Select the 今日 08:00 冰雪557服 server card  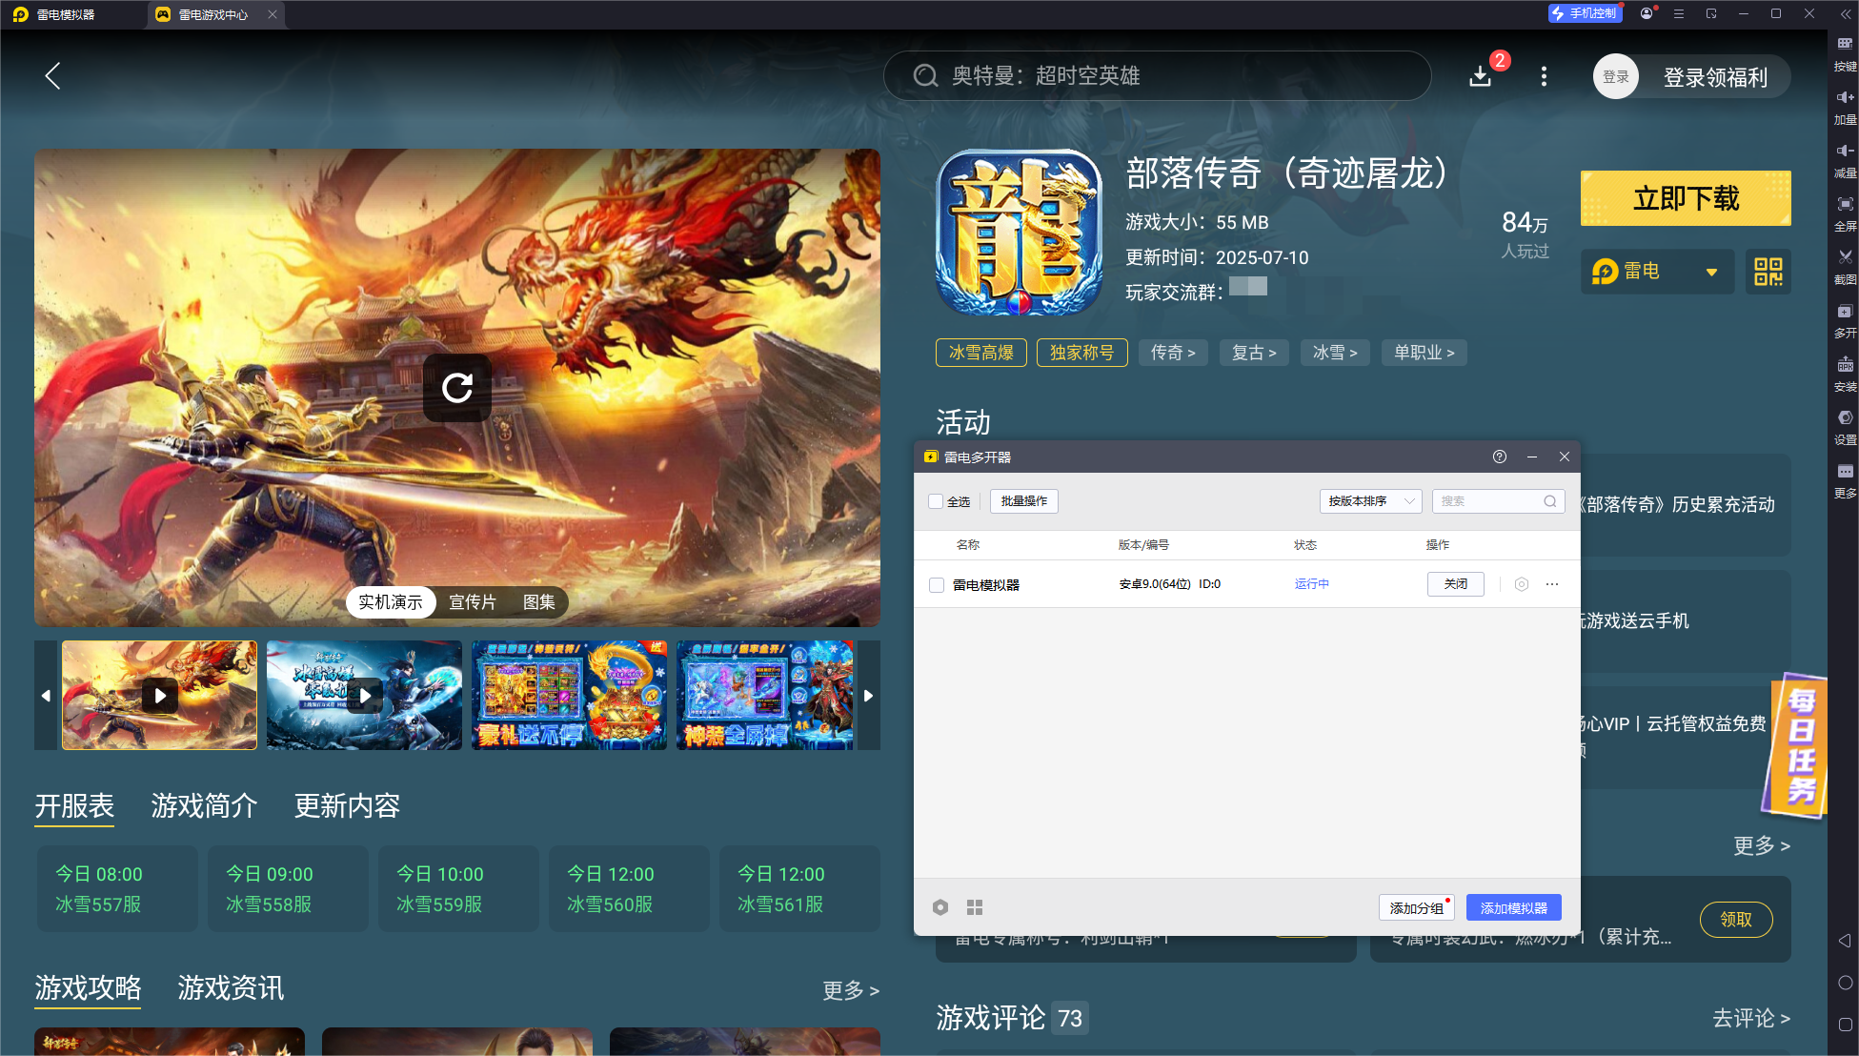click(118, 889)
